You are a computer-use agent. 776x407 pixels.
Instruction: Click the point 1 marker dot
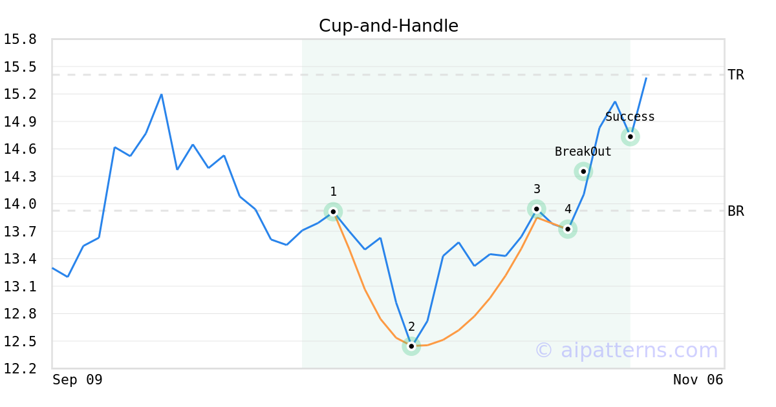tap(333, 211)
